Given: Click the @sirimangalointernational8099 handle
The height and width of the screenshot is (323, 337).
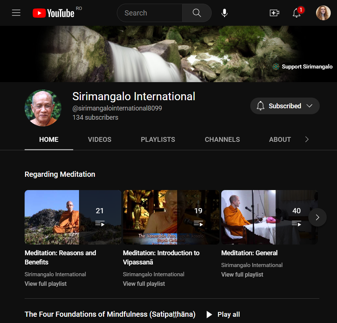Looking at the screenshot, I should pyautogui.click(x=117, y=108).
